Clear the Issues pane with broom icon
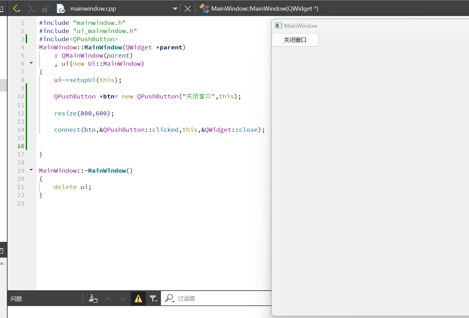Viewport: 469px width, 318px height. click(x=93, y=298)
